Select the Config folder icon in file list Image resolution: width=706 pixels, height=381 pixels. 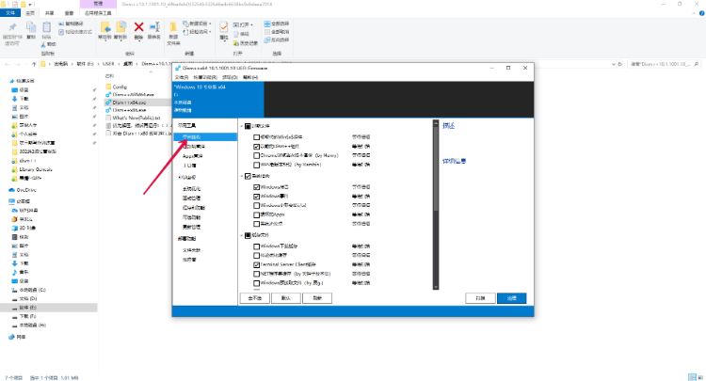(108, 87)
